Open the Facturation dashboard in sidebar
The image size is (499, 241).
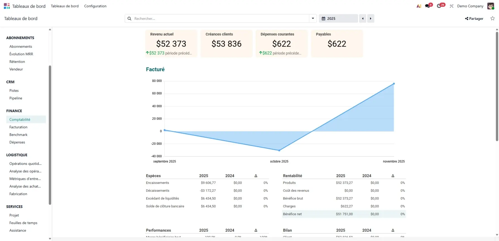(x=18, y=127)
